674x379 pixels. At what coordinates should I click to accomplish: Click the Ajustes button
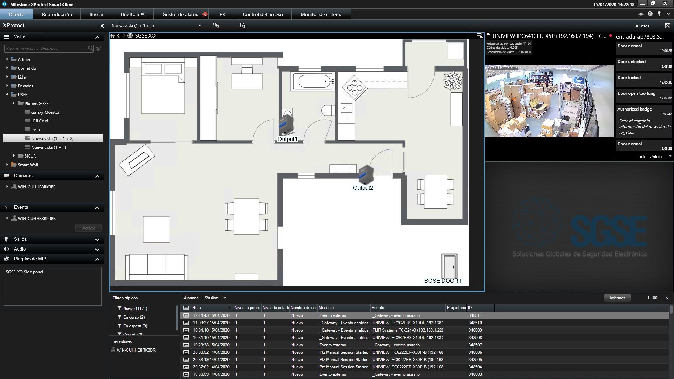point(642,26)
